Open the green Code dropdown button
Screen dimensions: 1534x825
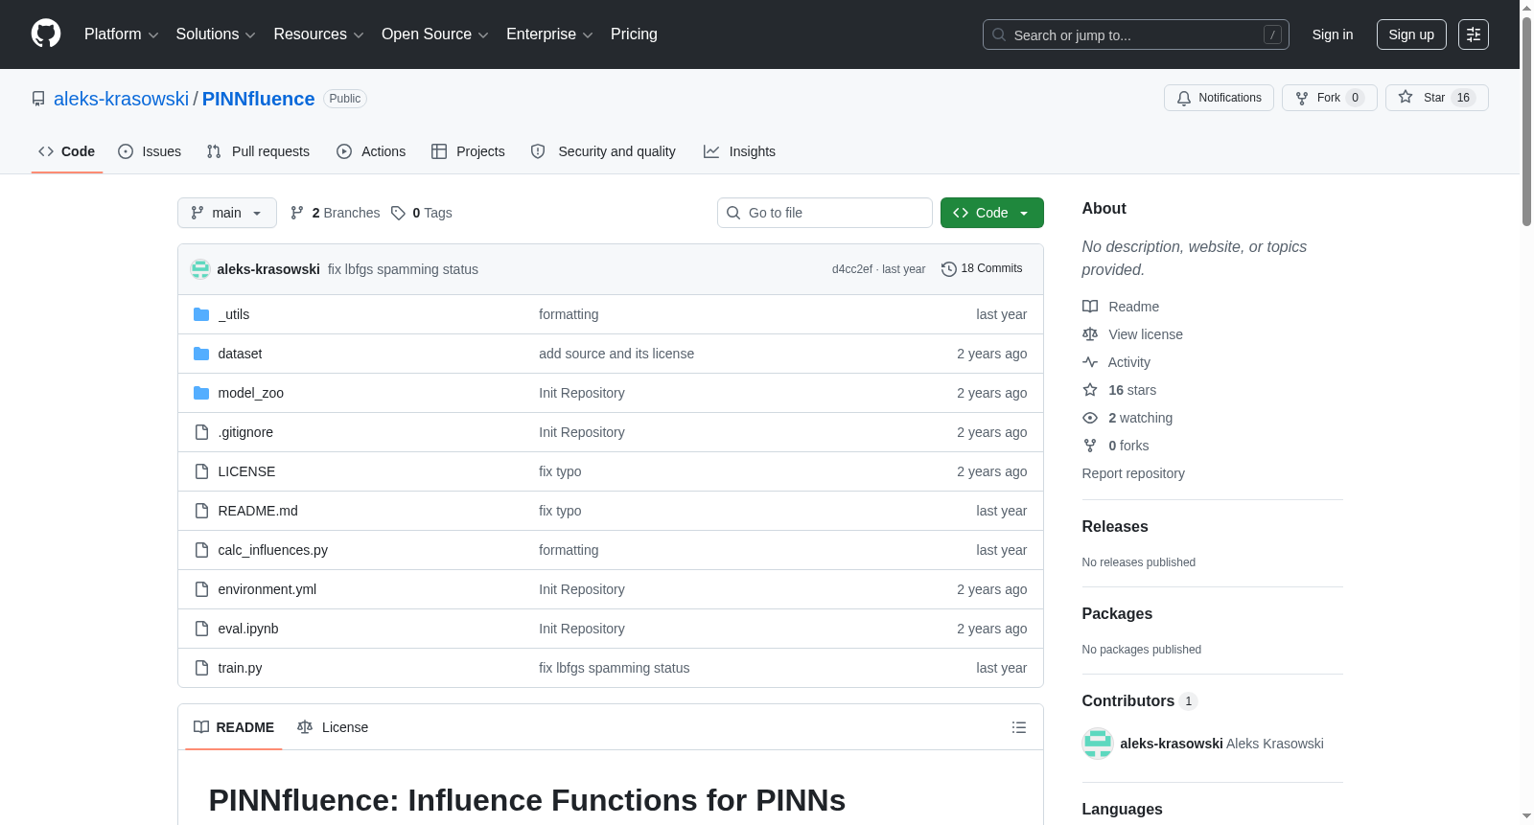[x=991, y=213]
